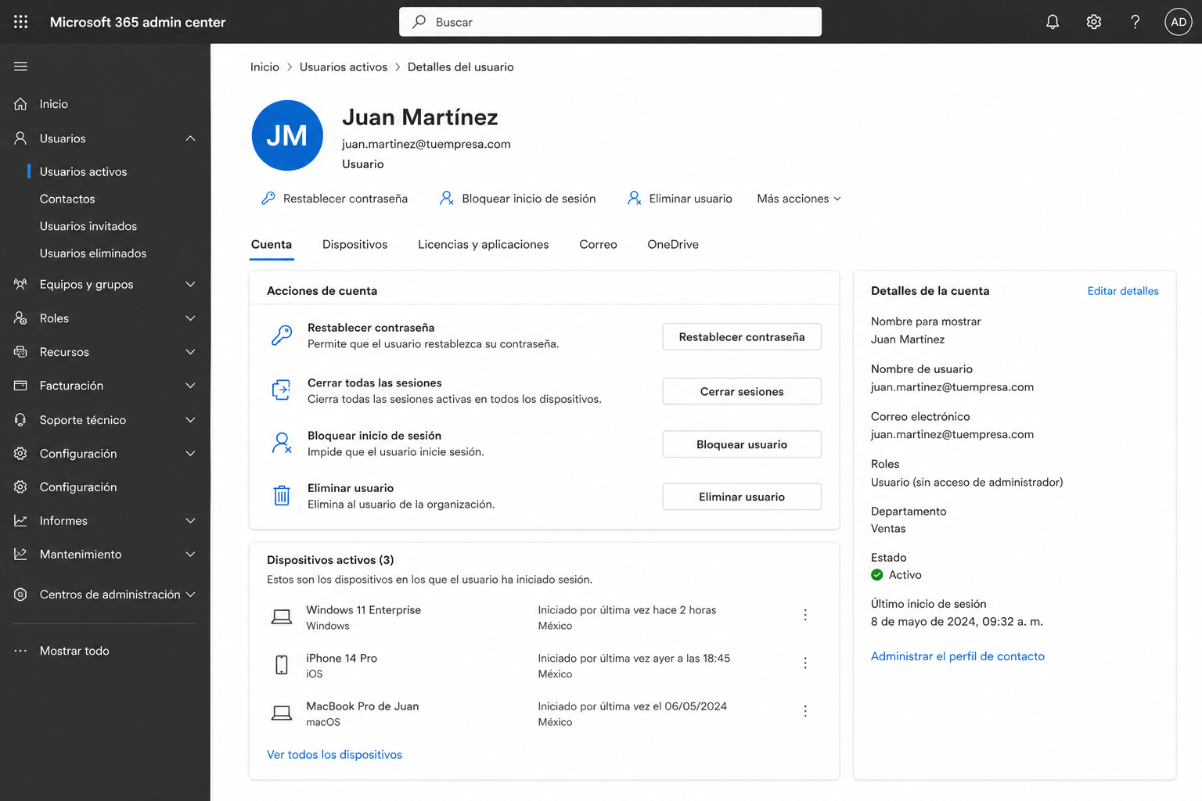Switch to Licencias y aplicaciones tab

483,245
